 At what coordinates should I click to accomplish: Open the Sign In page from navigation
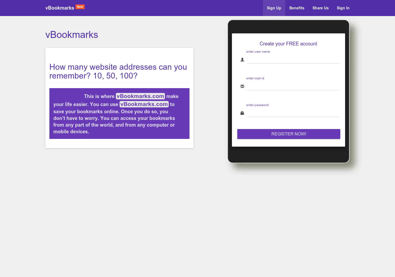click(343, 8)
